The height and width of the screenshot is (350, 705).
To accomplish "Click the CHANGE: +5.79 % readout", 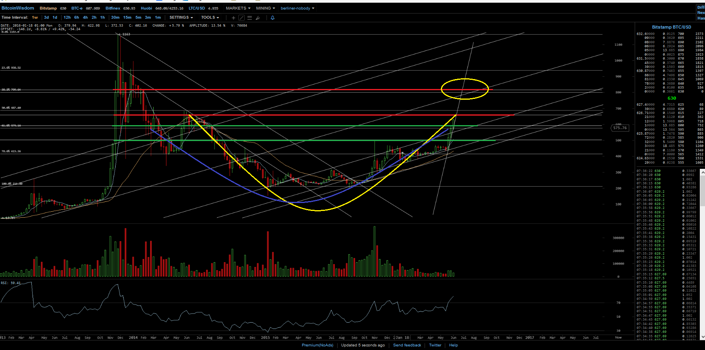I will pos(168,25).
